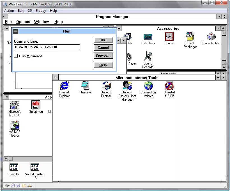Click the Command Line input field
The width and height of the screenshot is (230, 191).
[47, 47]
